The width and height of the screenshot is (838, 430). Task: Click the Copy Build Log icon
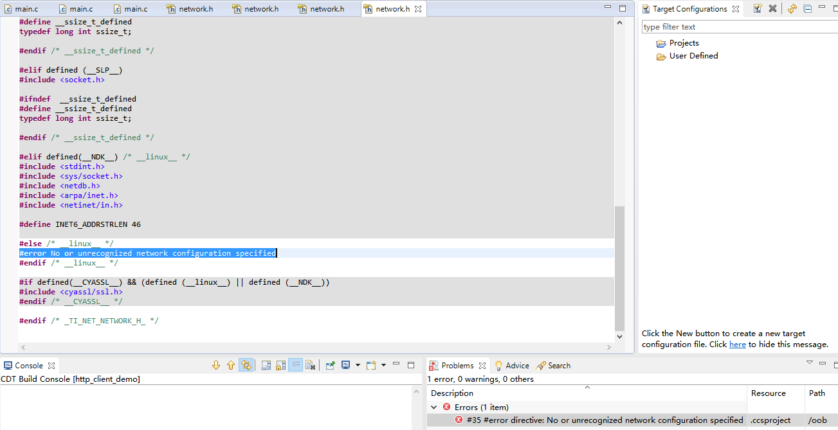pos(266,365)
